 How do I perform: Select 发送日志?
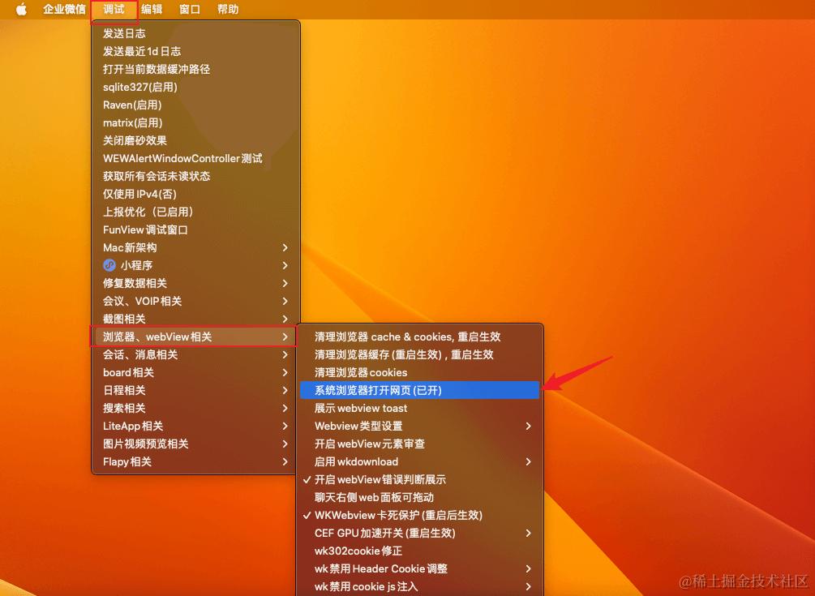195,33
